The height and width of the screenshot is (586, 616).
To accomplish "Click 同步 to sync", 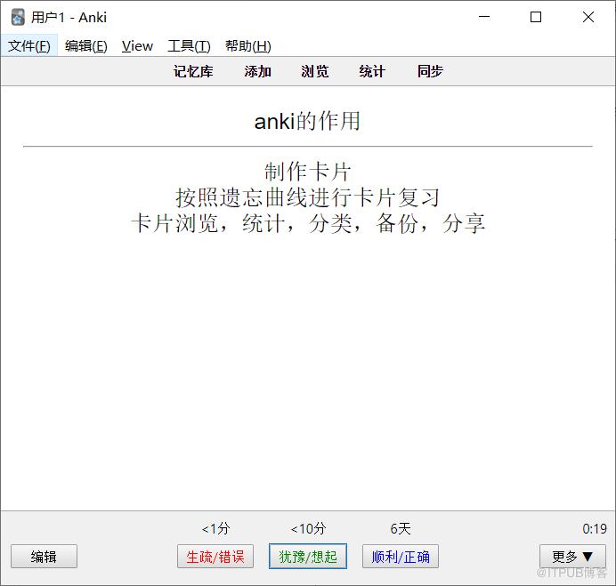I will coord(430,71).
